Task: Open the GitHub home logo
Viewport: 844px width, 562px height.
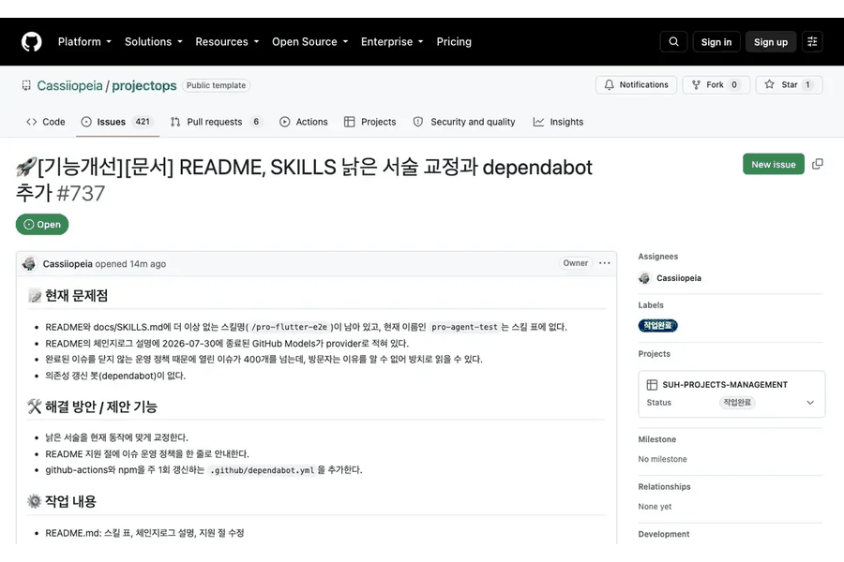Action: (x=32, y=42)
